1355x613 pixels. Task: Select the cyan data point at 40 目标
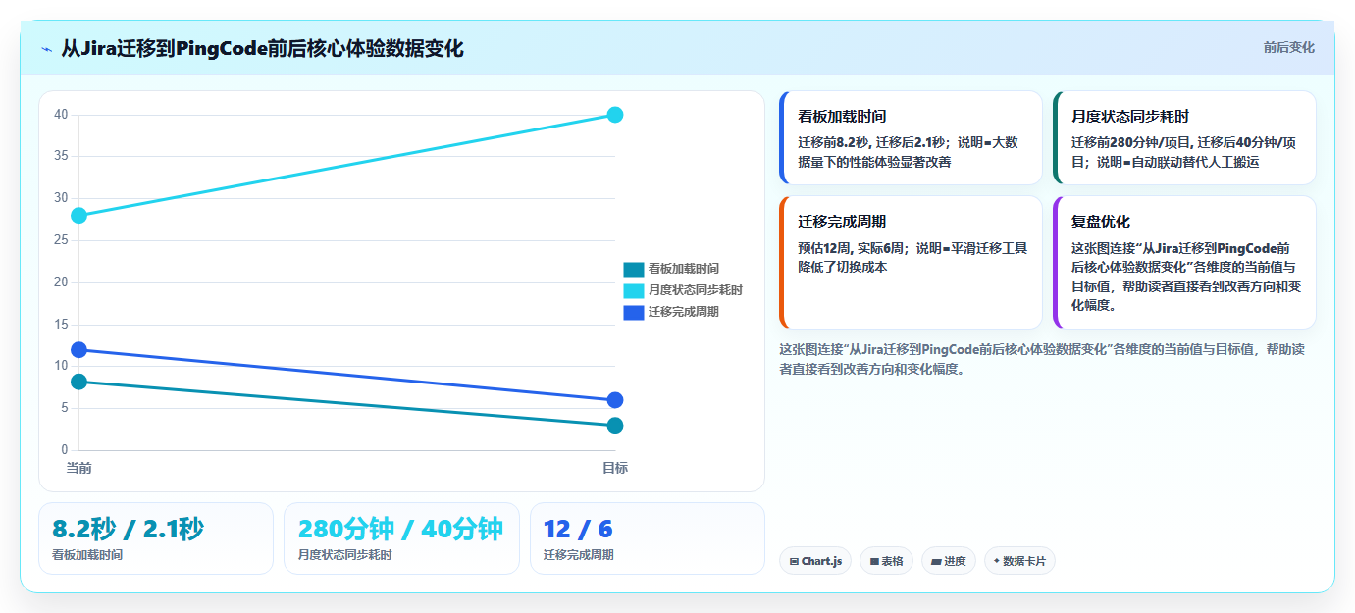coord(615,115)
